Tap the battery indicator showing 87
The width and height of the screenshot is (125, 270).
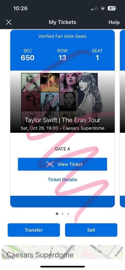pos(112,8)
